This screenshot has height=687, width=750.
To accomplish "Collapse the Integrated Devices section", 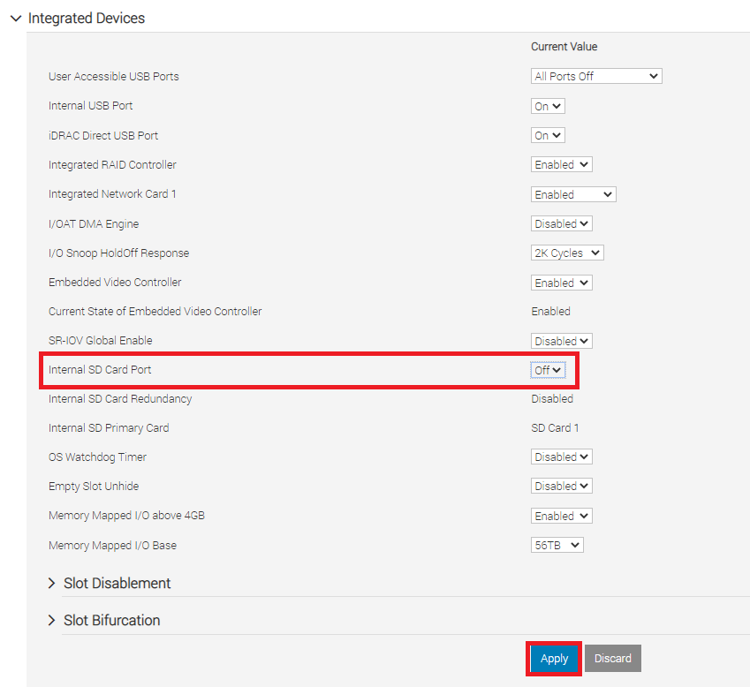I will 15,18.
